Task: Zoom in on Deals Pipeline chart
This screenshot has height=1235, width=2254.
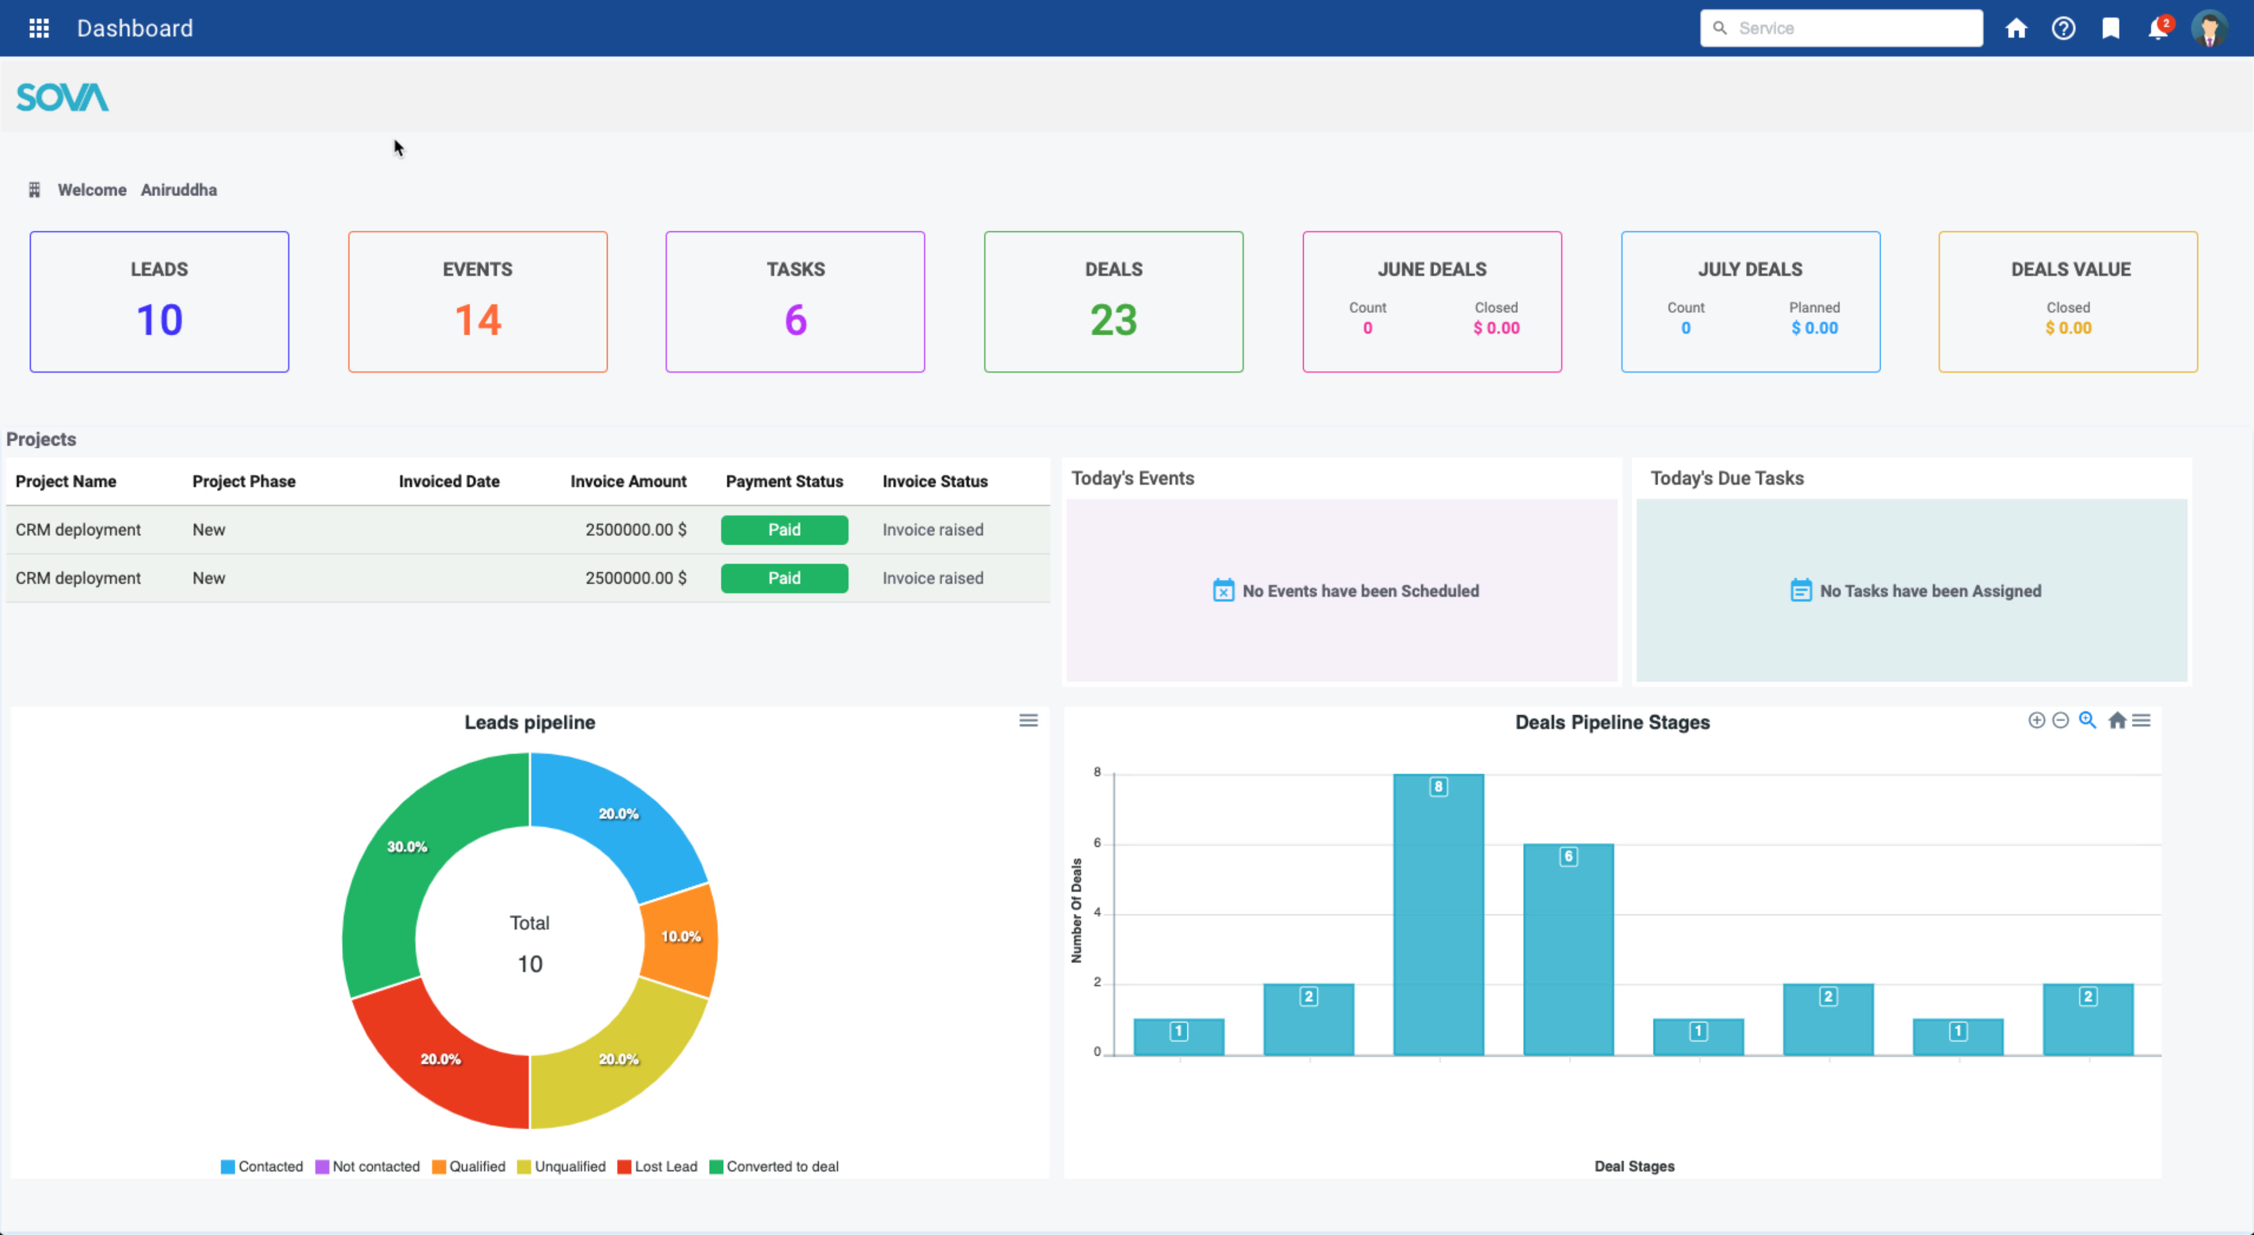Action: point(2037,720)
